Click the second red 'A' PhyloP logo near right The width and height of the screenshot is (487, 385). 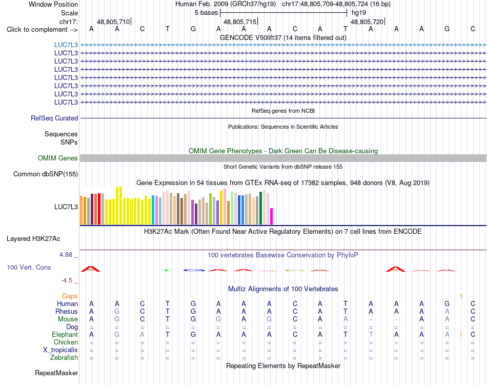(x=395, y=269)
